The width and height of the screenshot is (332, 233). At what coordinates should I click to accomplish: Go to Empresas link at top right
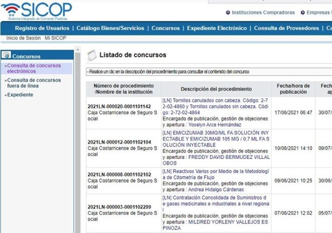[x=319, y=13]
